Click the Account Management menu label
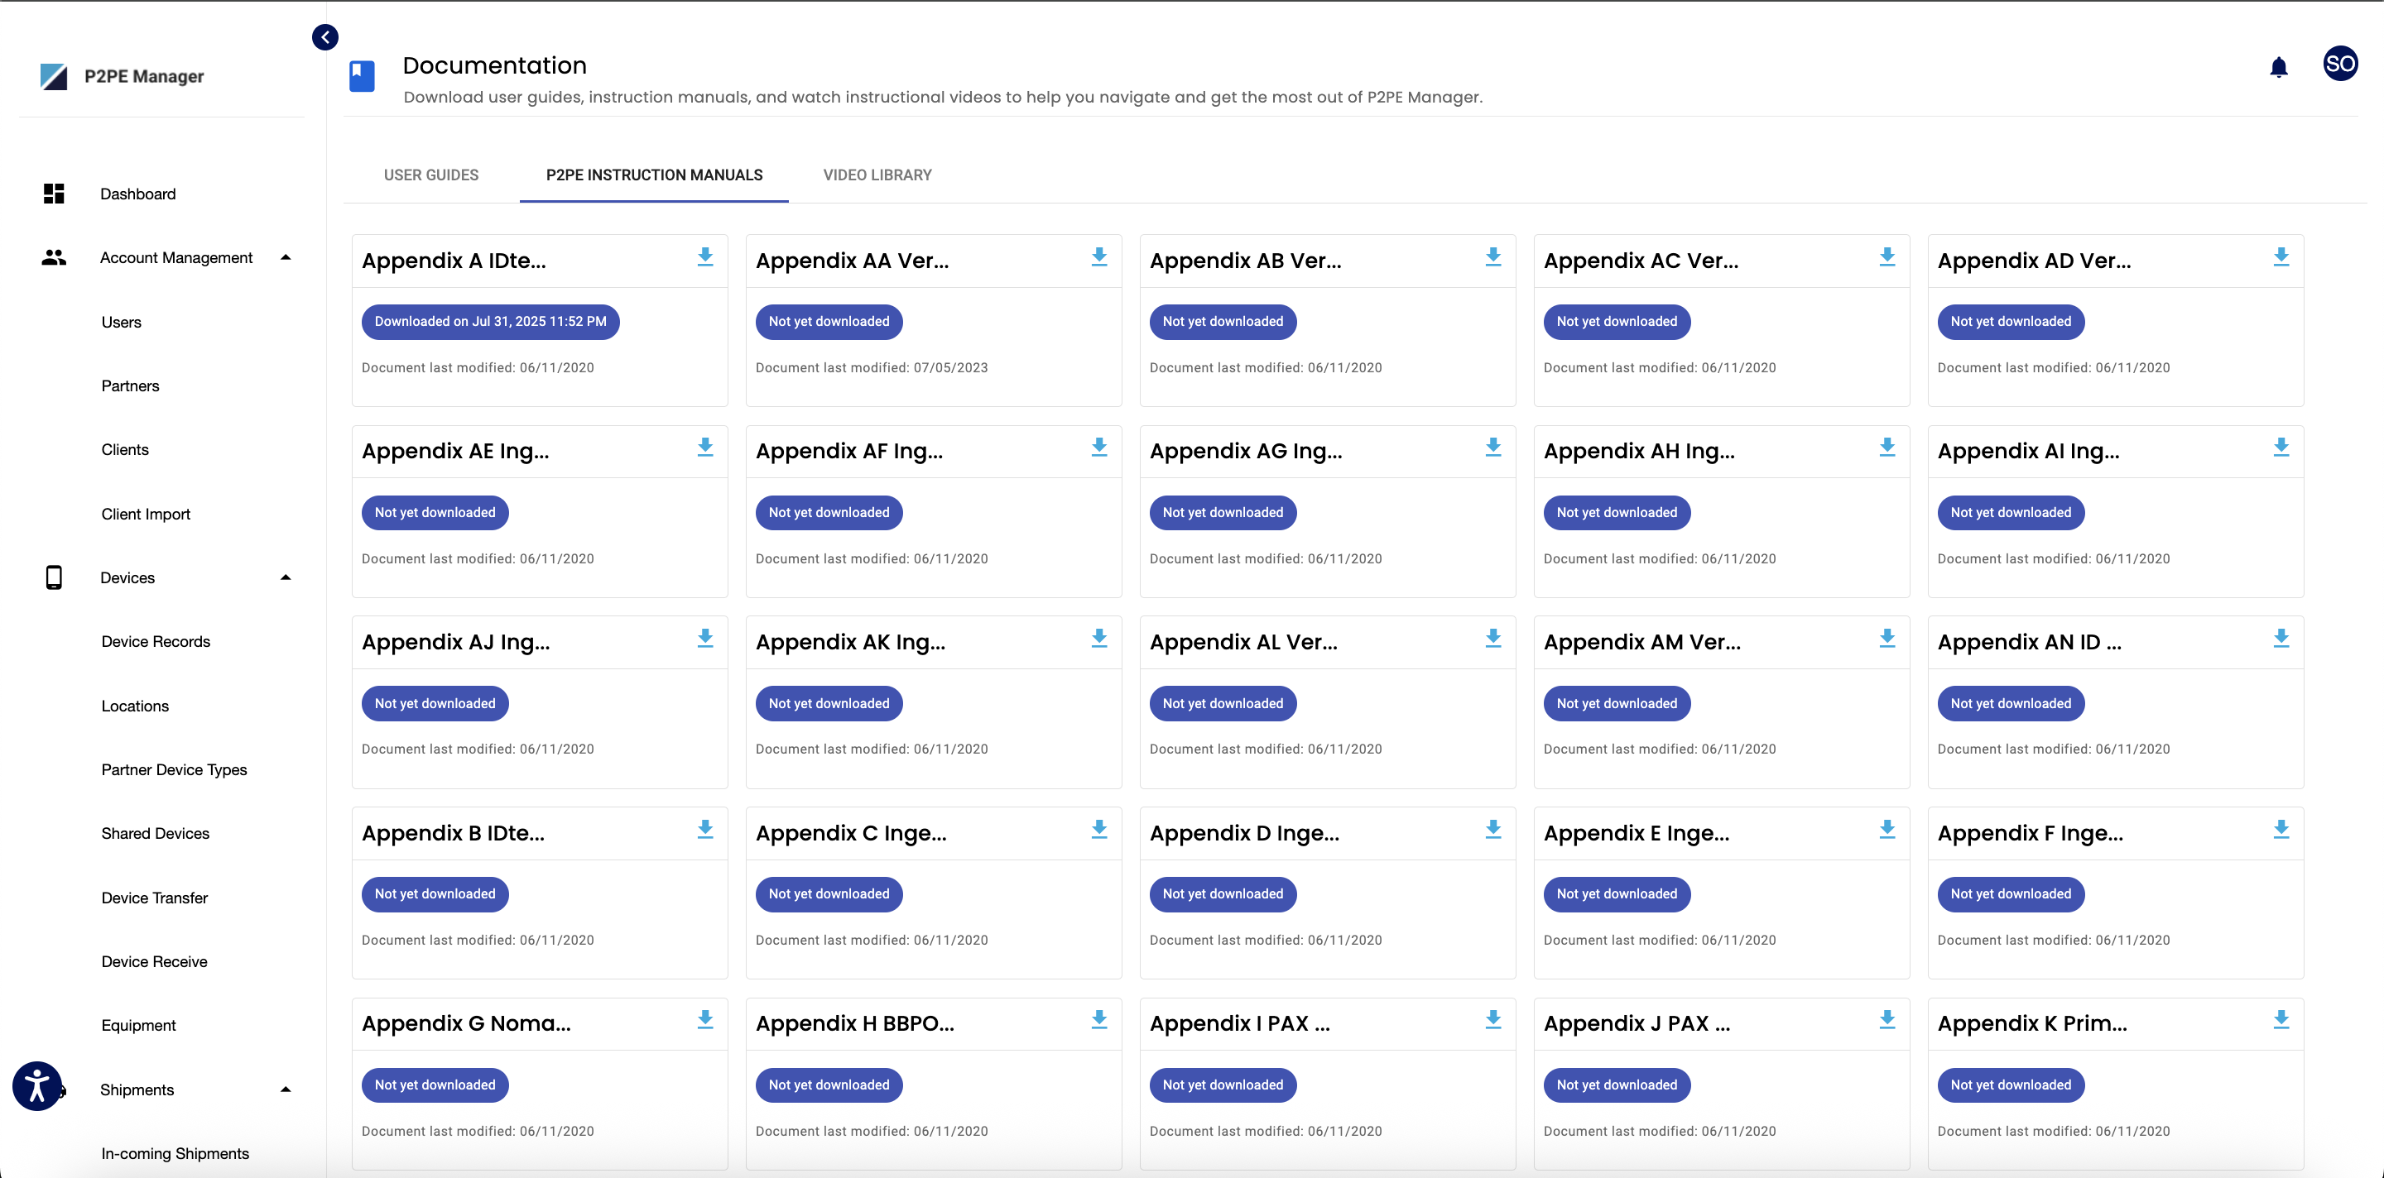Screen dimensions: 2384x1178 [175, 257]
